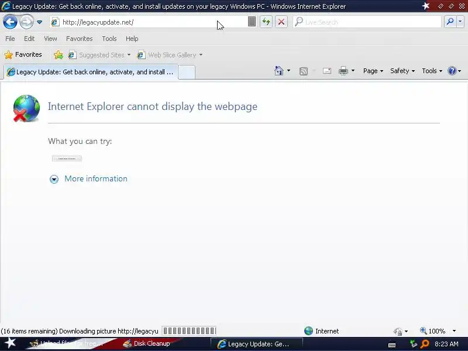Click the safely remove hardware tray icon
Image resolution: width=468 pixels, height=351 pixels.
[x=413, y=344]
